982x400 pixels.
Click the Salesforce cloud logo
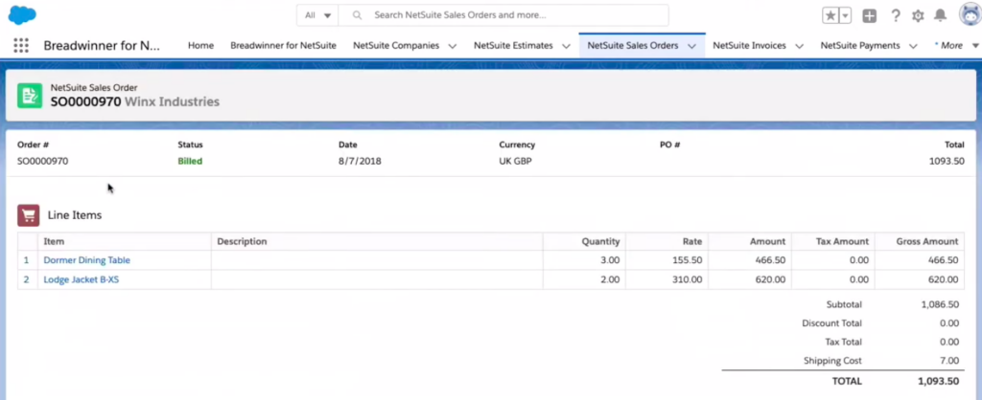[x=22, y=15]
